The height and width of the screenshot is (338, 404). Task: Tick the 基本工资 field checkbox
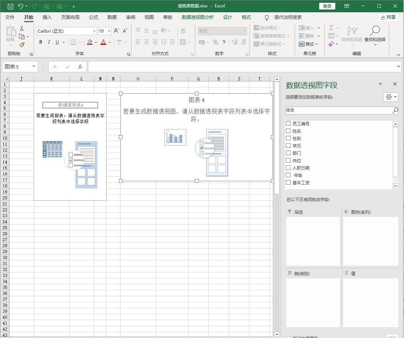pyautogui.click(x=288, y=183)
